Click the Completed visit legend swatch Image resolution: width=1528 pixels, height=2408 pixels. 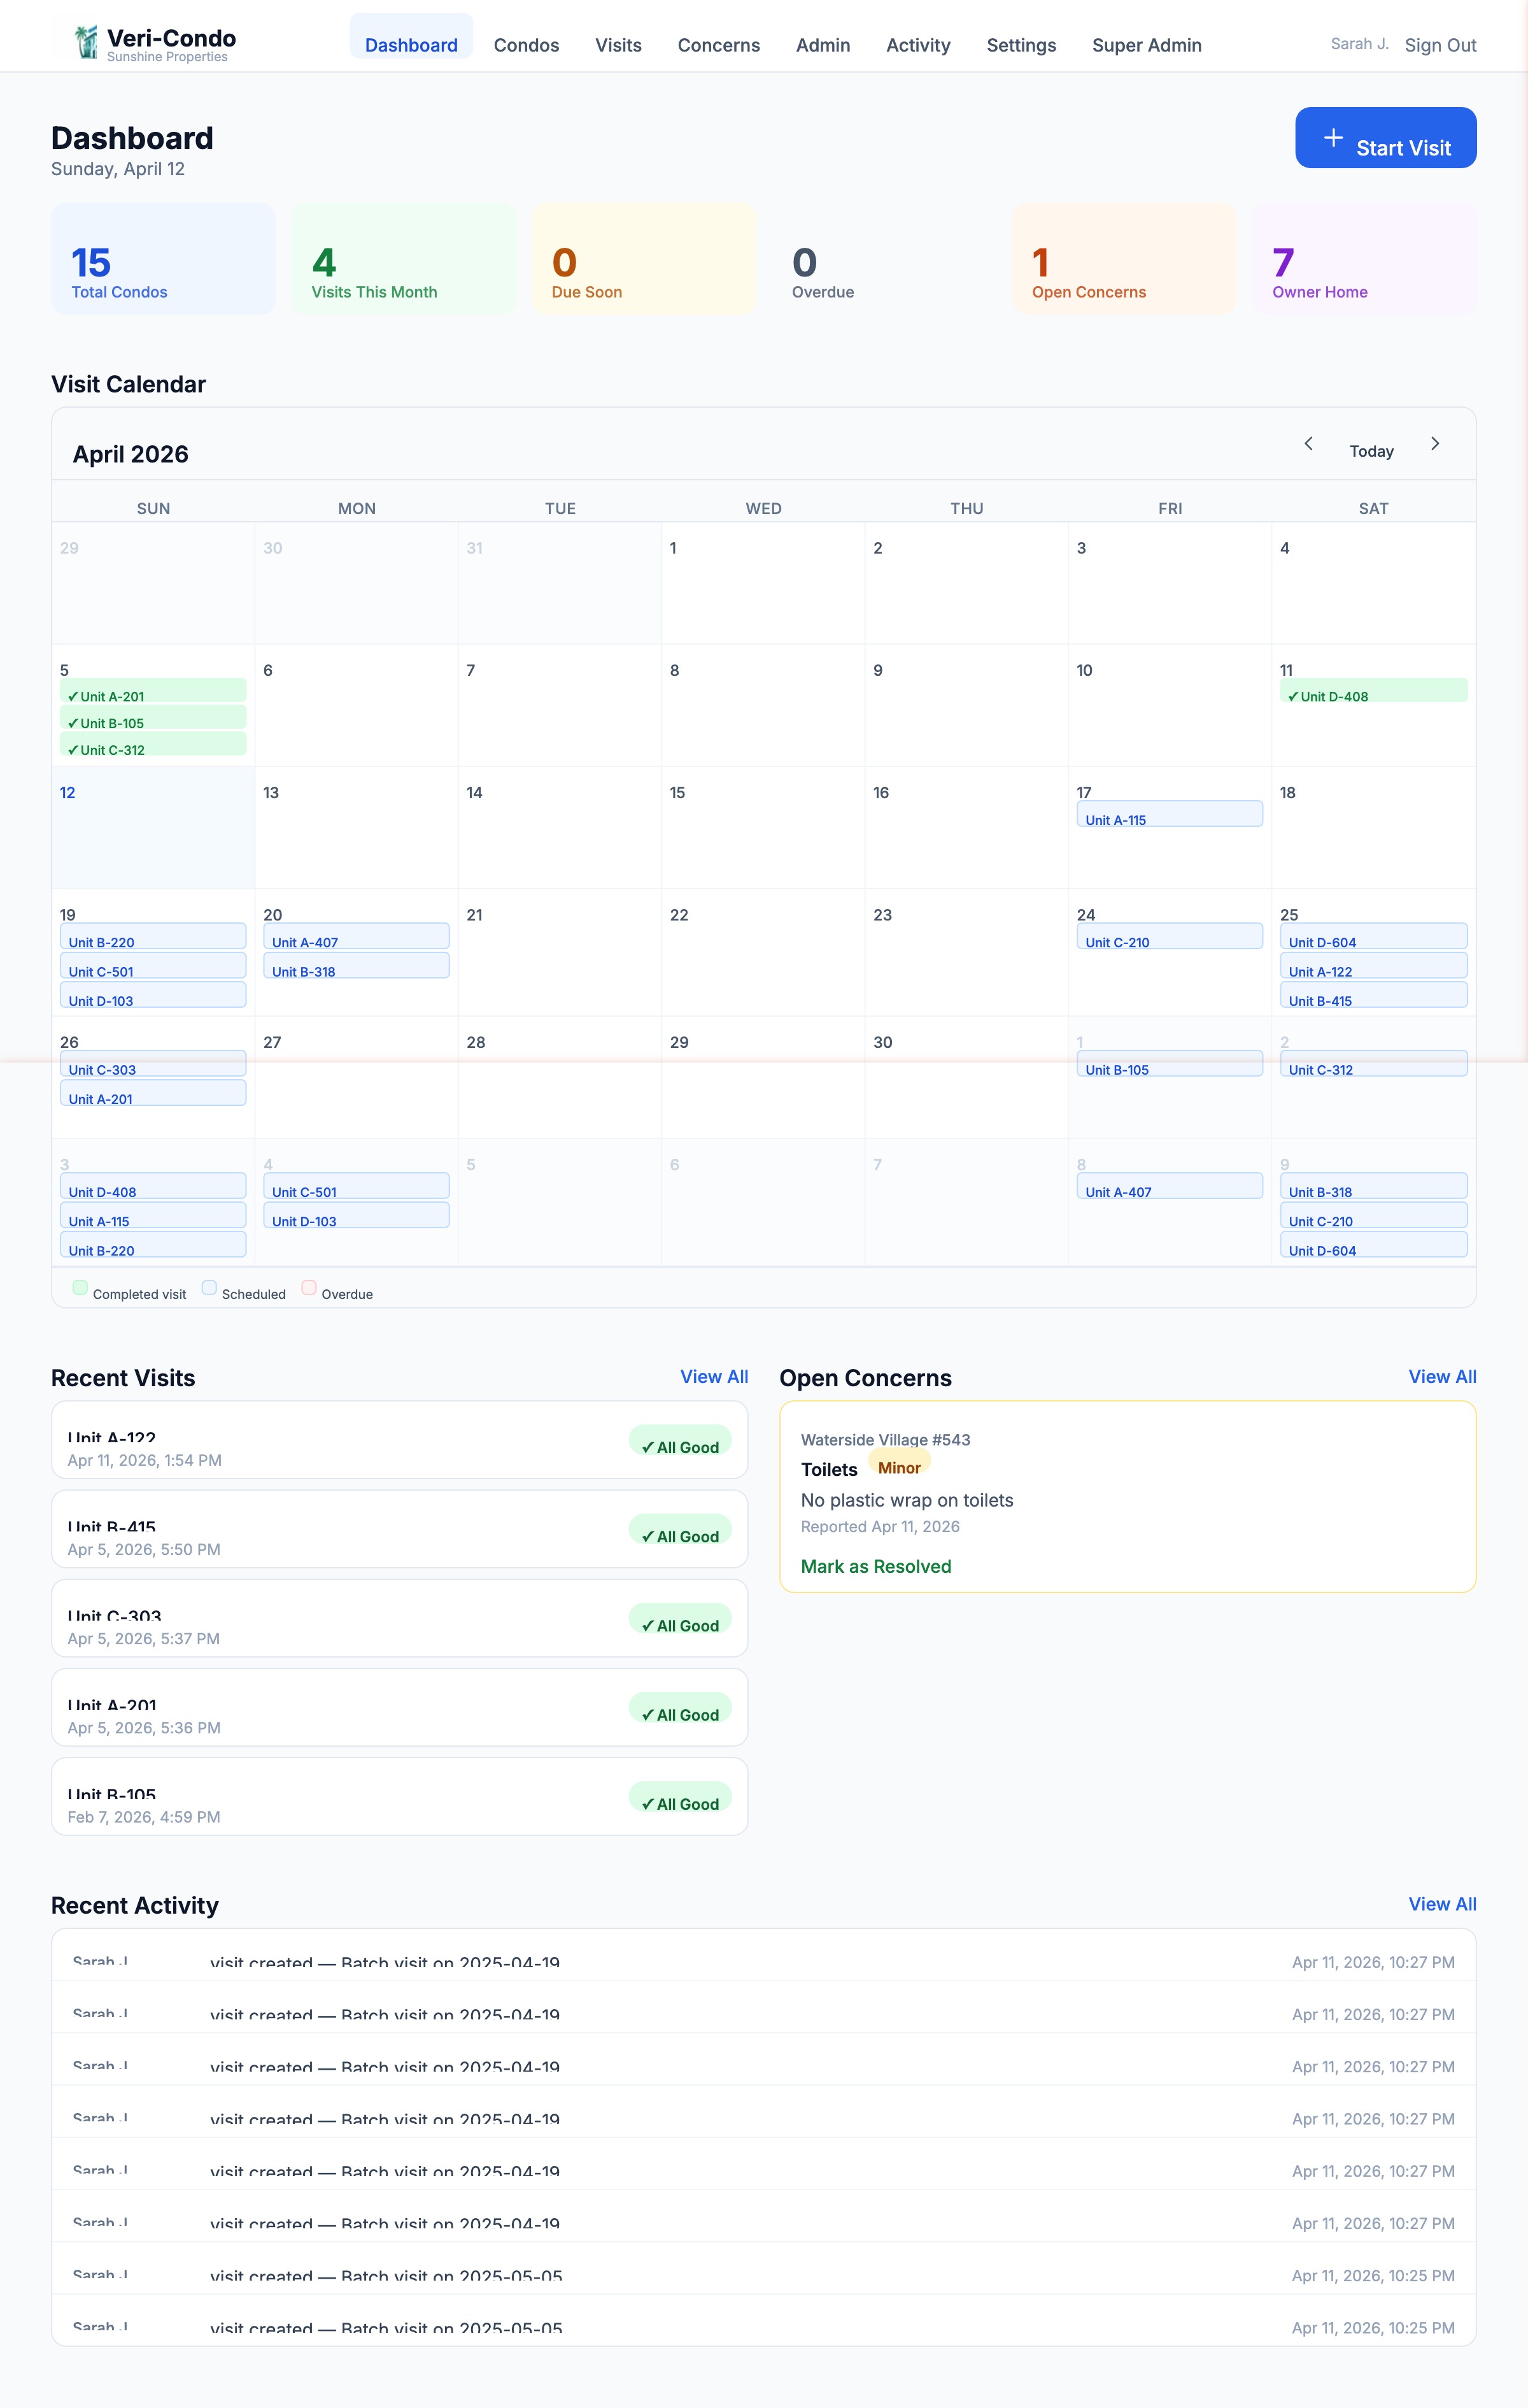80,1287
